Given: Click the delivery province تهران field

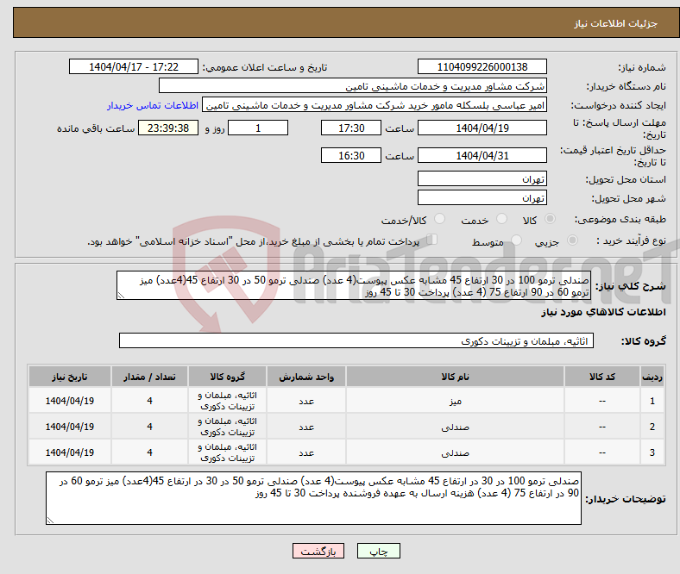Looking at the screenshot, I should (482, 178).
